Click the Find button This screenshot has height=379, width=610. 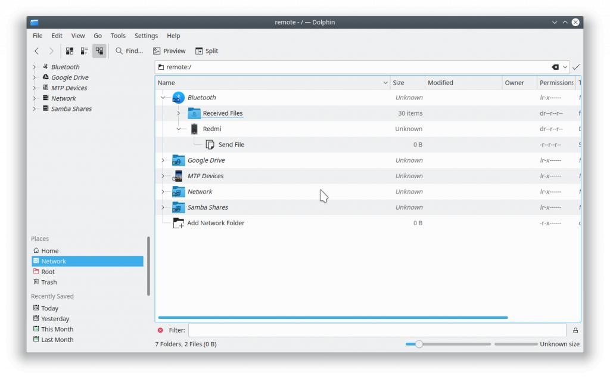129,51
